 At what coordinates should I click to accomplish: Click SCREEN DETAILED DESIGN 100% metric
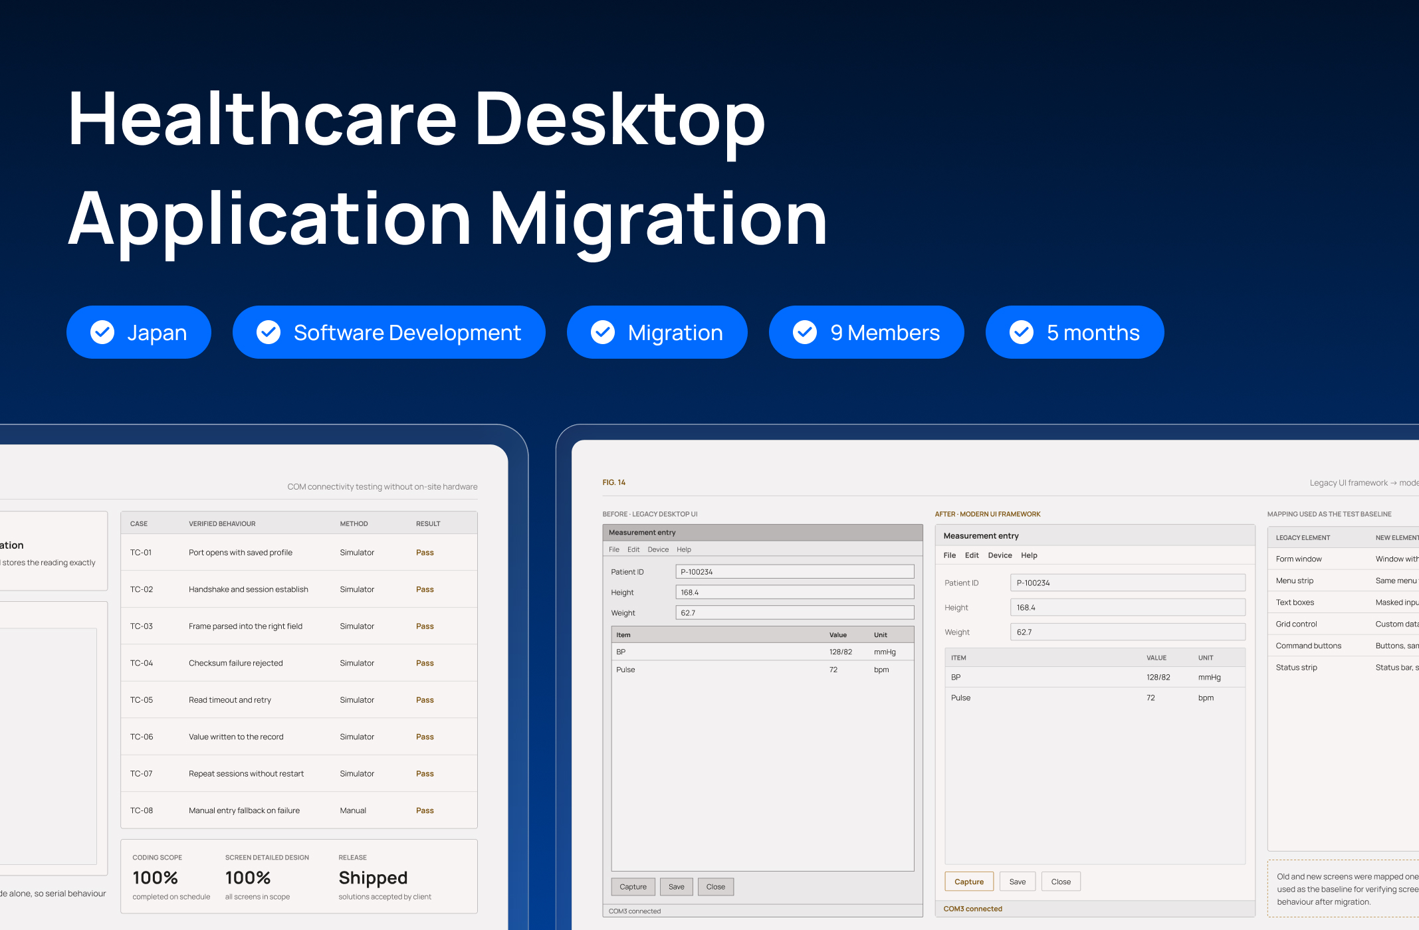tap(267, 877)
